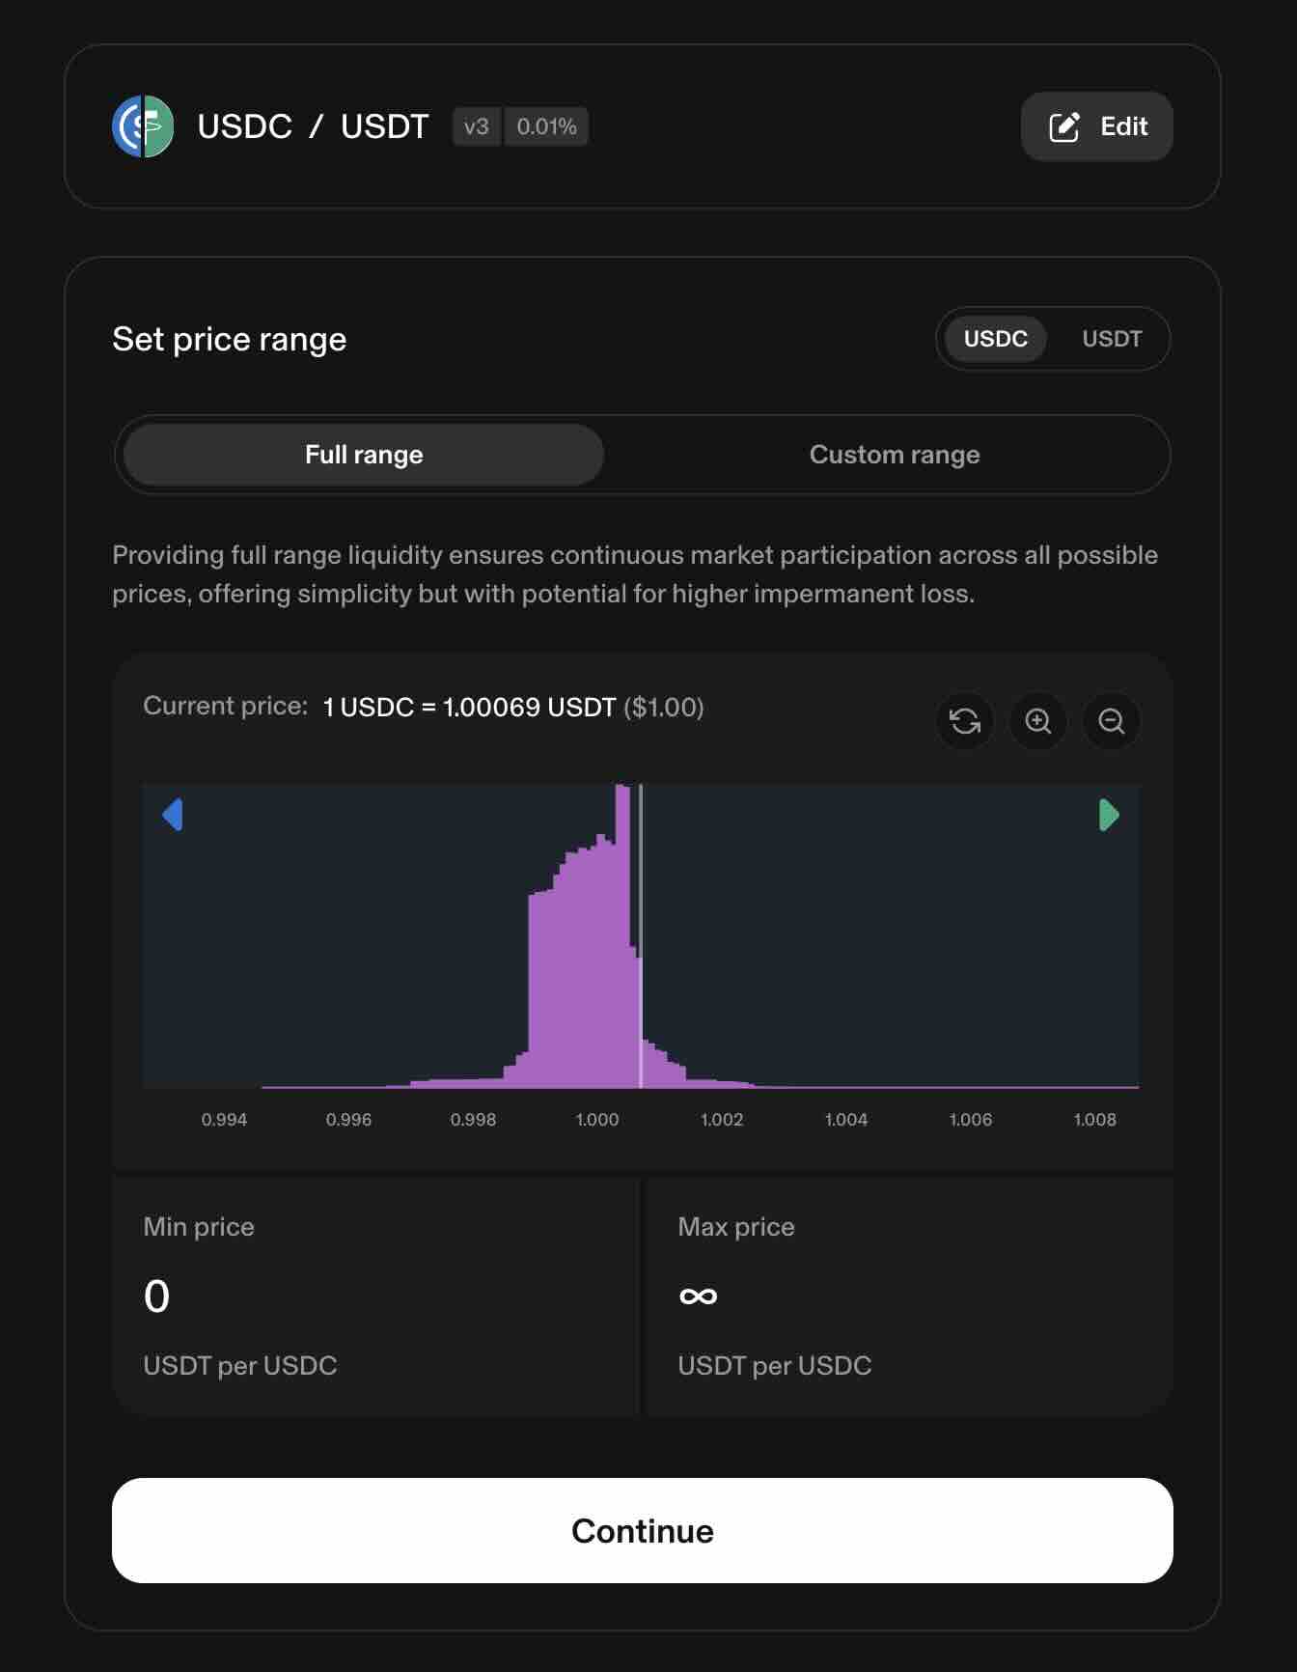Zoom out on the liquidity chart

click(x=1112, y=721)
